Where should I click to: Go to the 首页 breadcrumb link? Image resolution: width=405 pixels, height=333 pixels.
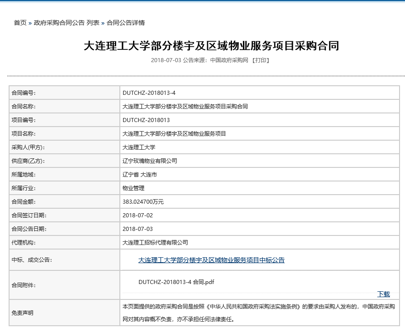tap(20, 23)
